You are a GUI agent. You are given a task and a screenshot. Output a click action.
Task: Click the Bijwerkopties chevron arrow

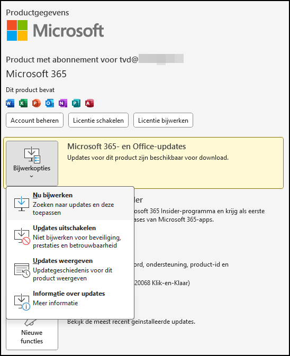(32, 176)
